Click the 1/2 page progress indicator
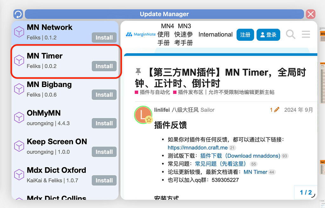The image size is (325, 208). pyautogui.click(x=305, y=192)
